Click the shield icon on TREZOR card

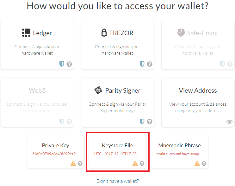point(142,64)
